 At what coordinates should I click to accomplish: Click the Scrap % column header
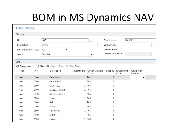tap(110, 71)
